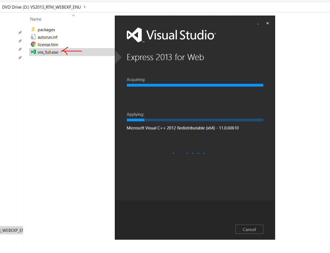Select the packages folder name
The width and height of the screenshot is (330, 253).
coord(46,30)
